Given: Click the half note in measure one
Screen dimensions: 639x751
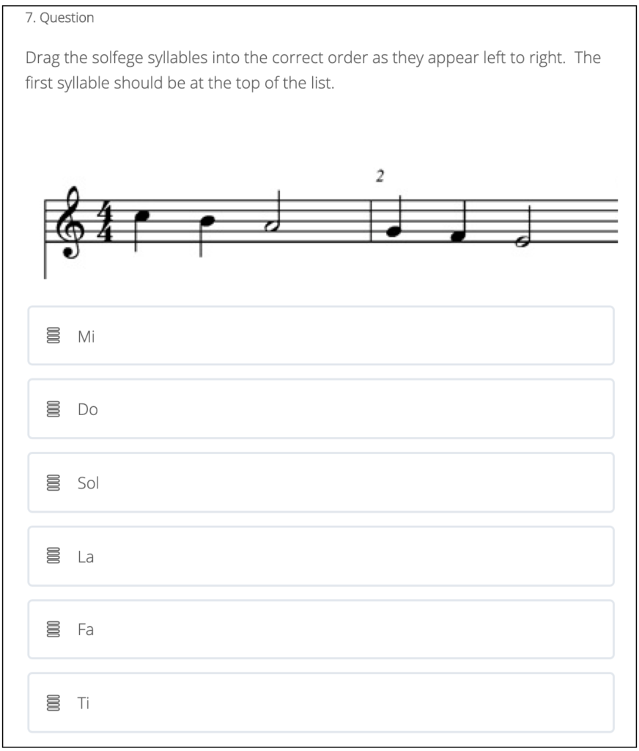Looking at the screenshot, I should [274, 227].
